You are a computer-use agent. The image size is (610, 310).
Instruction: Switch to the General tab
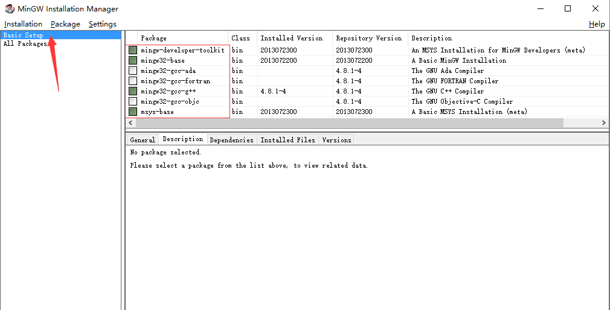click(143, 140)
